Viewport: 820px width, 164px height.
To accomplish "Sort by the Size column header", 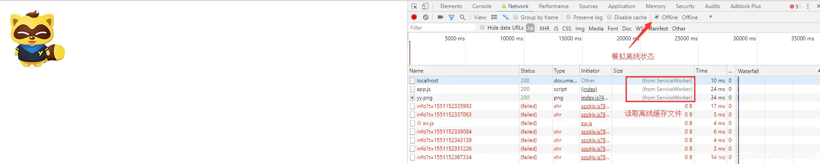I will pos(653,71).
